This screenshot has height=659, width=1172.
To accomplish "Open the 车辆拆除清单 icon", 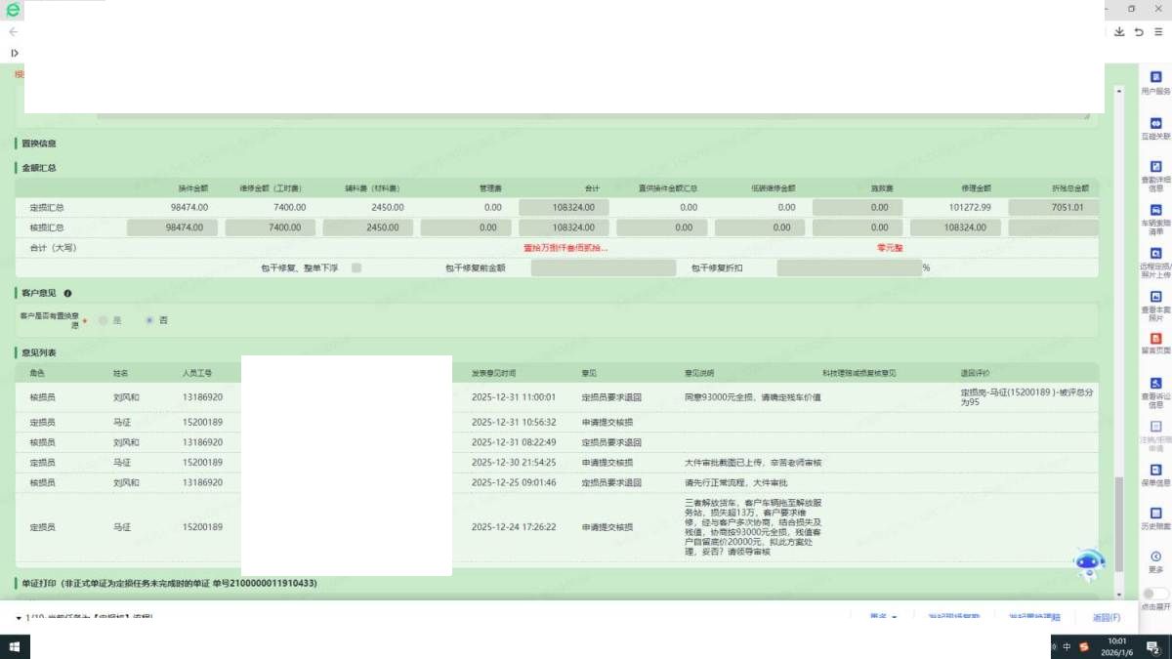I will point(1155,211).
